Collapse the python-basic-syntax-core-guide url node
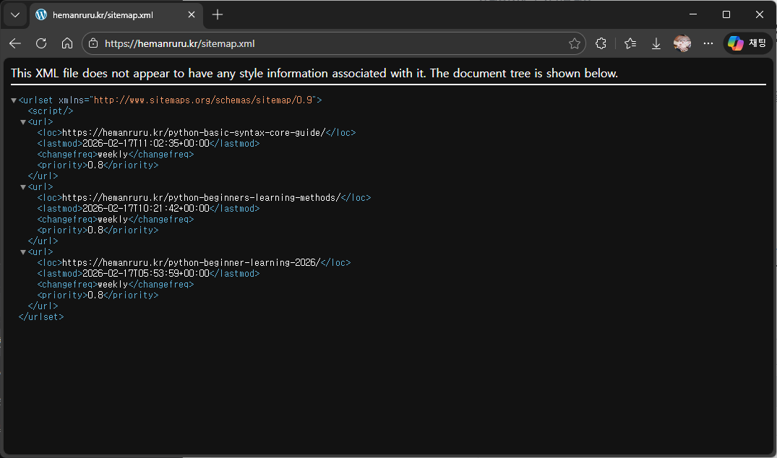 pos(23,122)
